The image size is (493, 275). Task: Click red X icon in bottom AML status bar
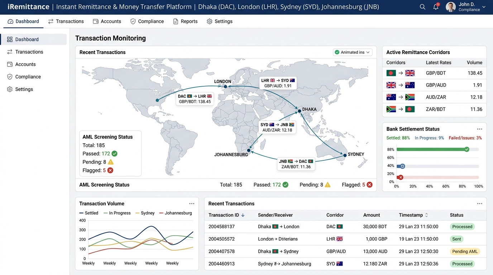[369, 185]
